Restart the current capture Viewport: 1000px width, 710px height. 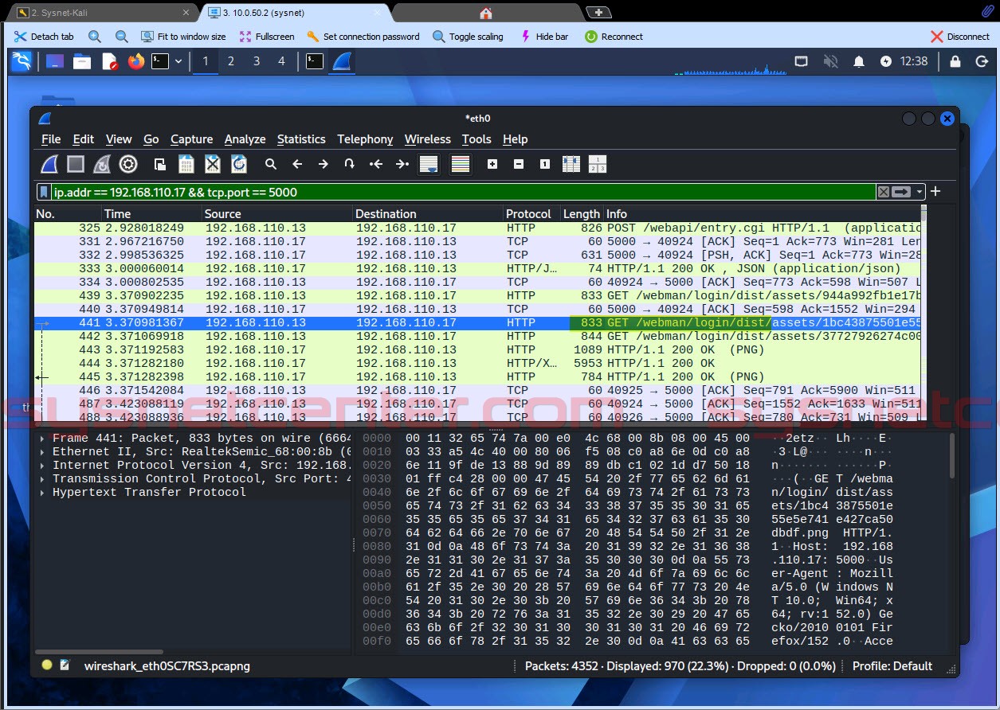coord(102,164)
